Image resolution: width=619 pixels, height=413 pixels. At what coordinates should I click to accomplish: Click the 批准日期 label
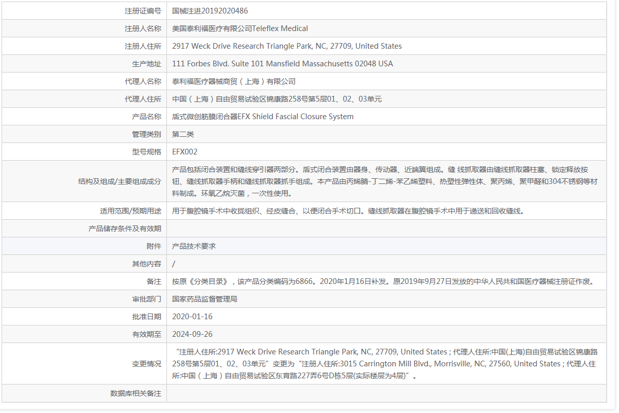click(x=147, y=317)
